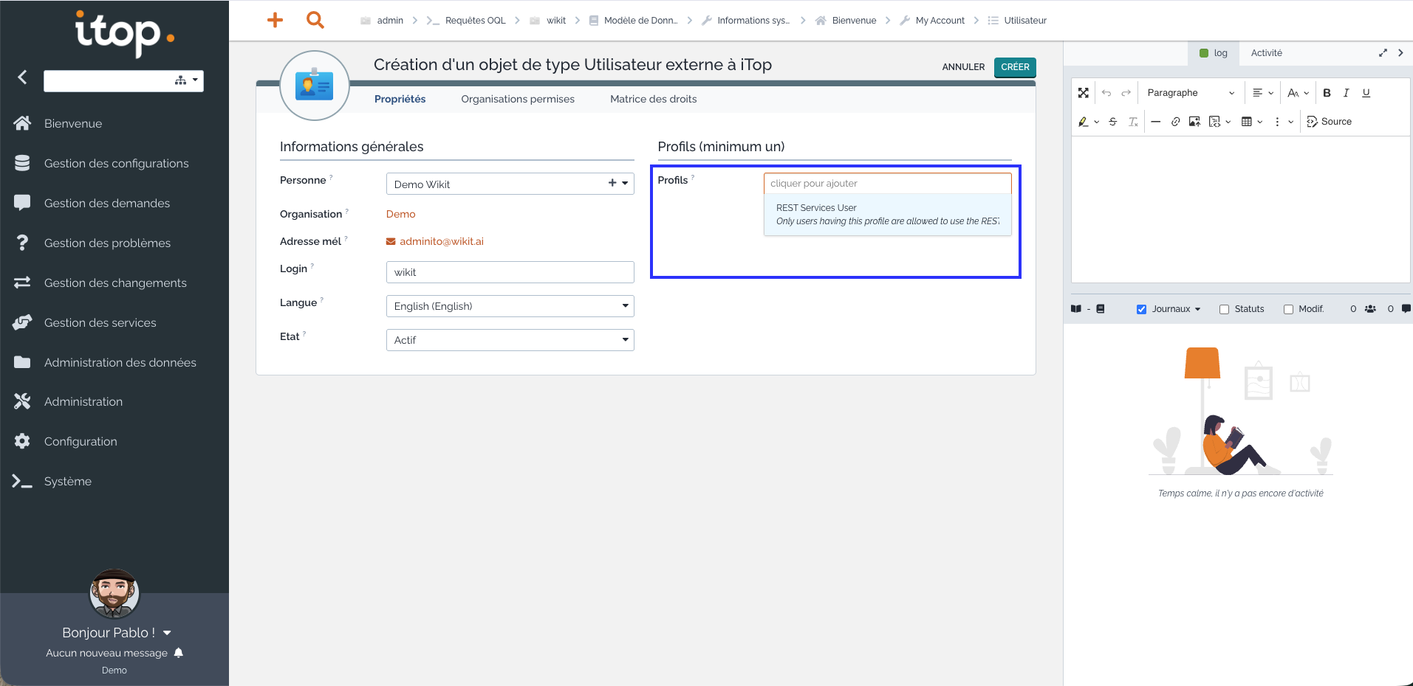Open the Bonjour Pablo user menu arrow
This screenshot has height=686, width=1413.
[x=167, y=633]
